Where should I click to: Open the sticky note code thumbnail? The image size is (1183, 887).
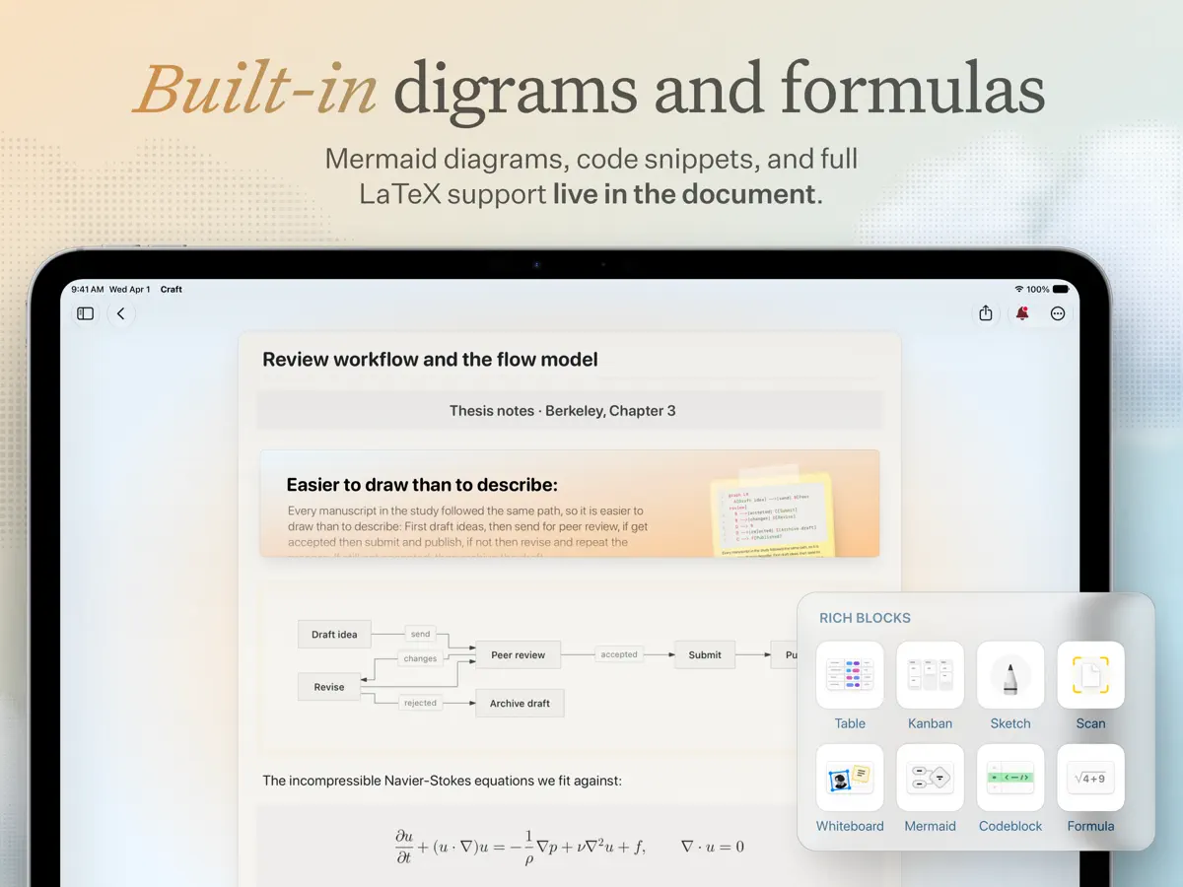(x=774, y=516)
